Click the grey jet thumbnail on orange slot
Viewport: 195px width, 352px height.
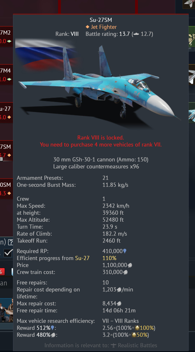tap(192, 77)
